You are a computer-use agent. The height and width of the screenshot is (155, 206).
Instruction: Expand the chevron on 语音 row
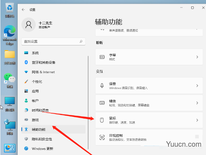(x=197, y=86)
